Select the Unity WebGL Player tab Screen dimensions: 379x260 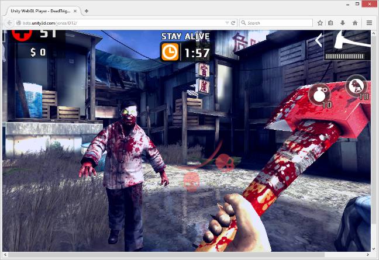(x=43, y=11)
